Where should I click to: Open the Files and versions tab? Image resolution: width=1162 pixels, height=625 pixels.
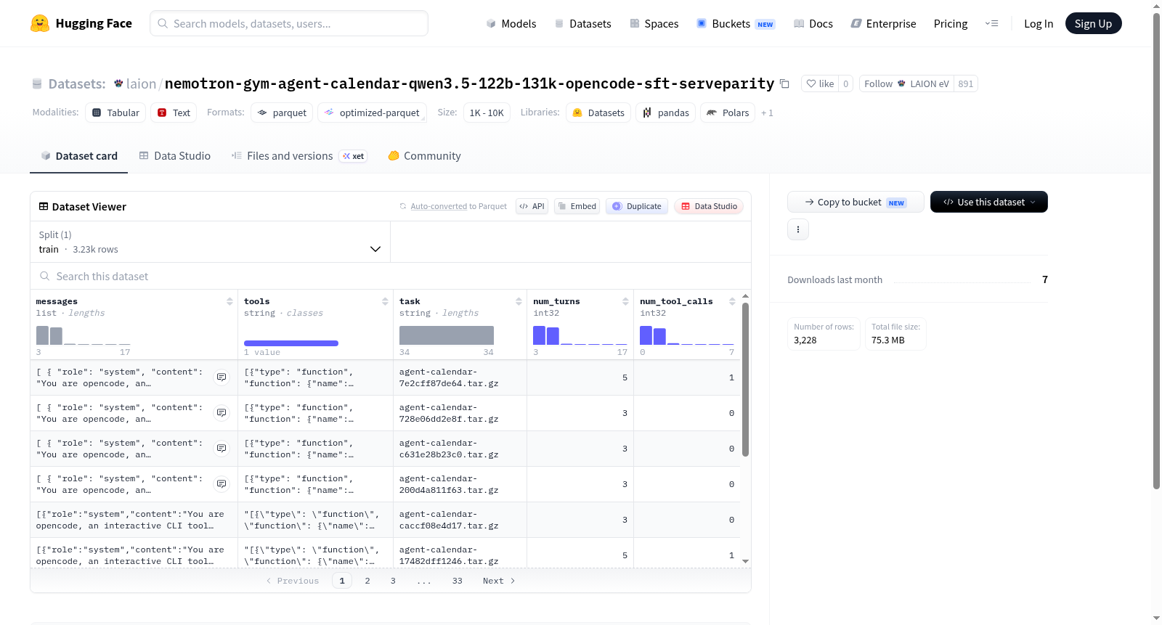[x=298, y=156]
